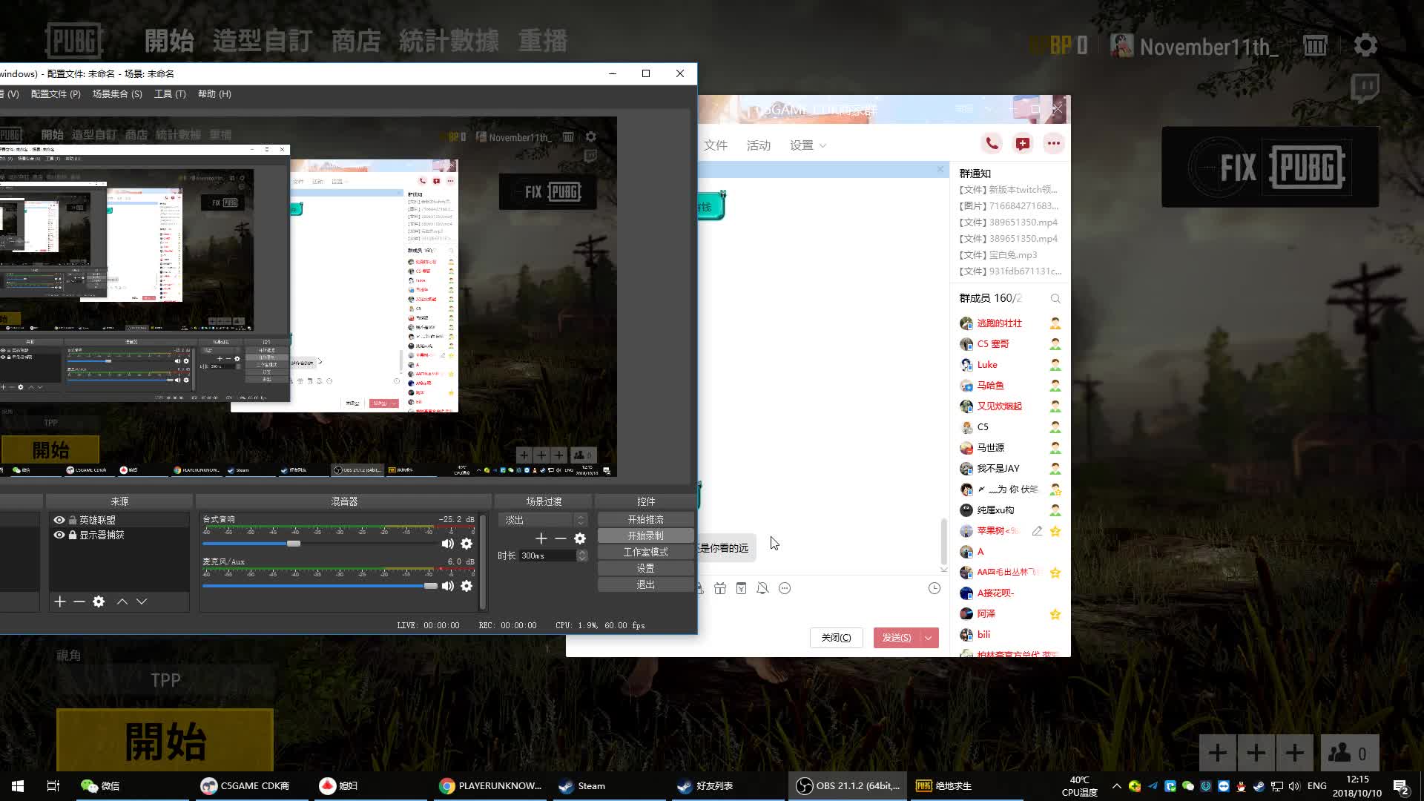This screenshot has width=1424, height=801.
Task: Click 开始推流 to start streaming
Action: click(645, 519)
